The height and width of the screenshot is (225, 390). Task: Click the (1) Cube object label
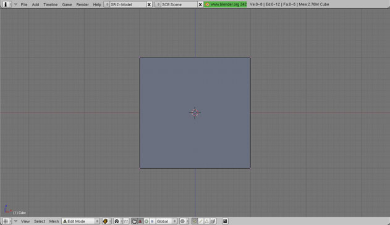(19, 213)
